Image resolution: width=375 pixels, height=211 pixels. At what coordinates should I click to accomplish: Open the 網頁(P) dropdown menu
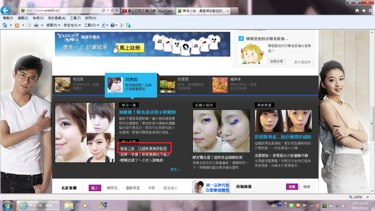click(x=53, y=25)
